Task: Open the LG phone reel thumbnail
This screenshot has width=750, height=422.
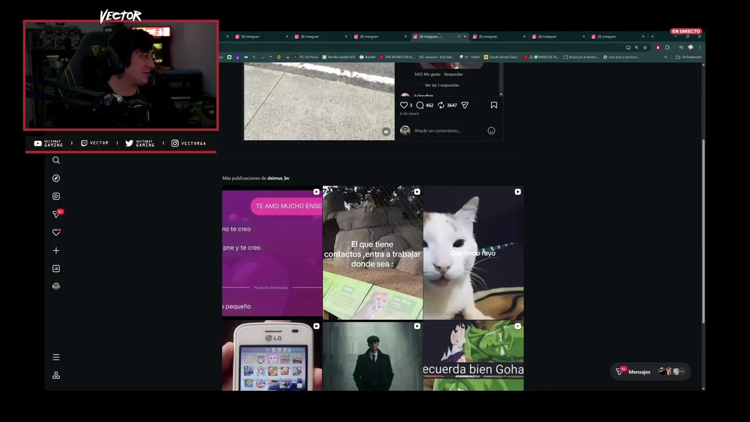Action: [272, 356]
